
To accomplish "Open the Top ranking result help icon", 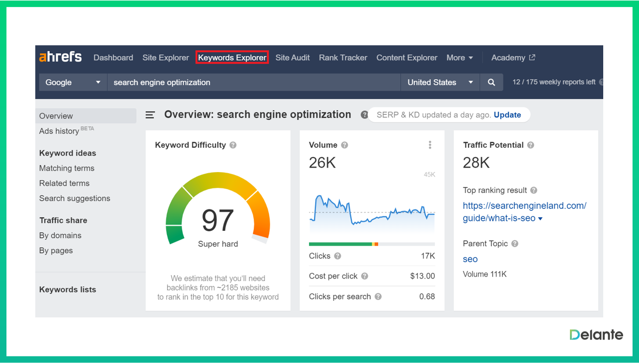I will (534, 190).
